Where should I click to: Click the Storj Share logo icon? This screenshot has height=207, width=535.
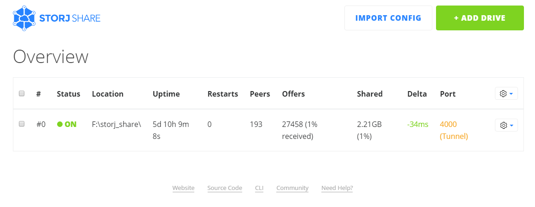(x=24, y=18)
